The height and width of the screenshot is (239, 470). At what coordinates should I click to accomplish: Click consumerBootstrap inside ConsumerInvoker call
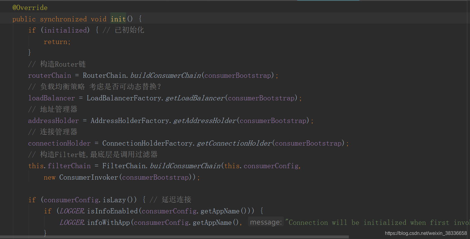tap(155, 177)
